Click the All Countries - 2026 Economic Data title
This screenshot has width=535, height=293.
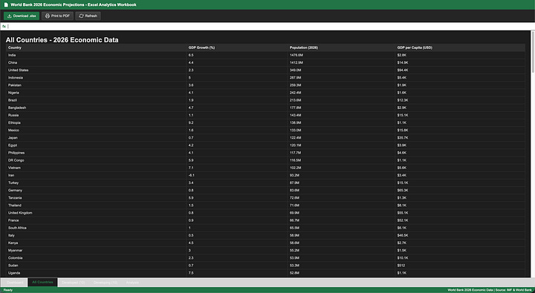(x=62, y=40)
